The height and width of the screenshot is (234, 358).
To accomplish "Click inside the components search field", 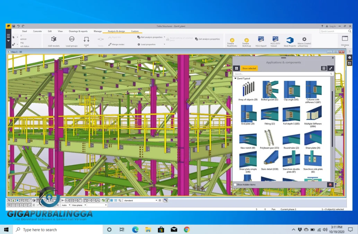I will (281, 73).
